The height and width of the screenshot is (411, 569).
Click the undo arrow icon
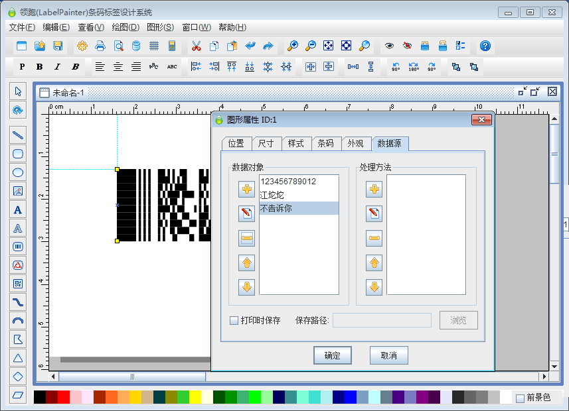(x=250, y=46)
